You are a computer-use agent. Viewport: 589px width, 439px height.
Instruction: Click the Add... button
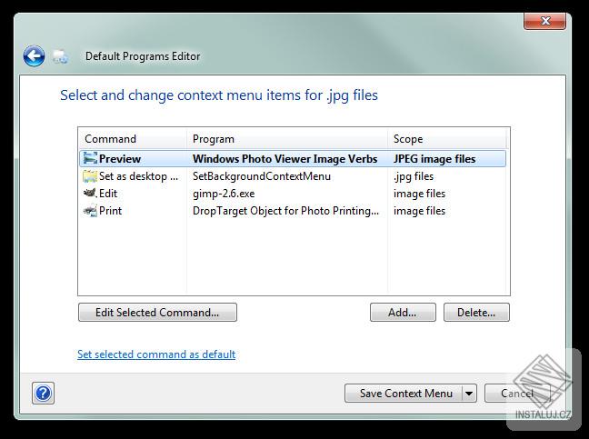403,313
